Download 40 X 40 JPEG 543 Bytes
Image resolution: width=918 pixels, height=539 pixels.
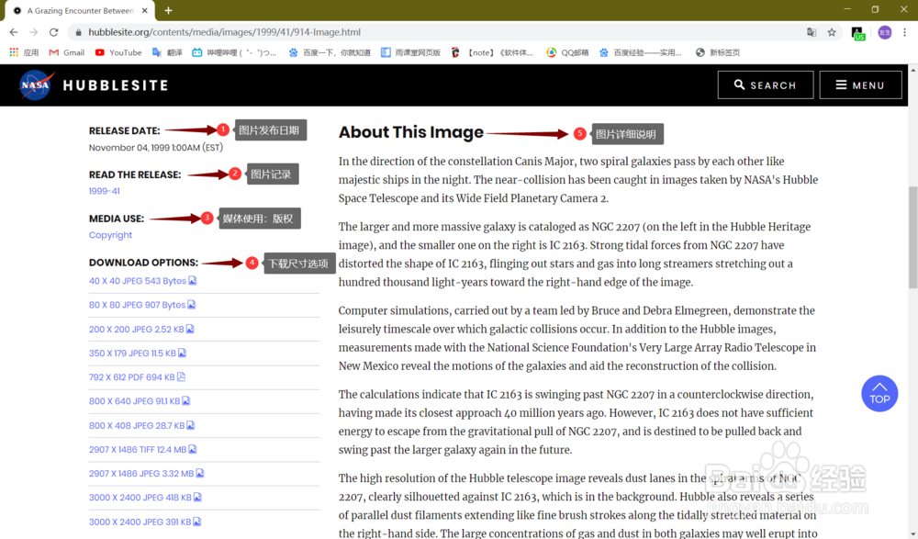(x=142, y=281)
